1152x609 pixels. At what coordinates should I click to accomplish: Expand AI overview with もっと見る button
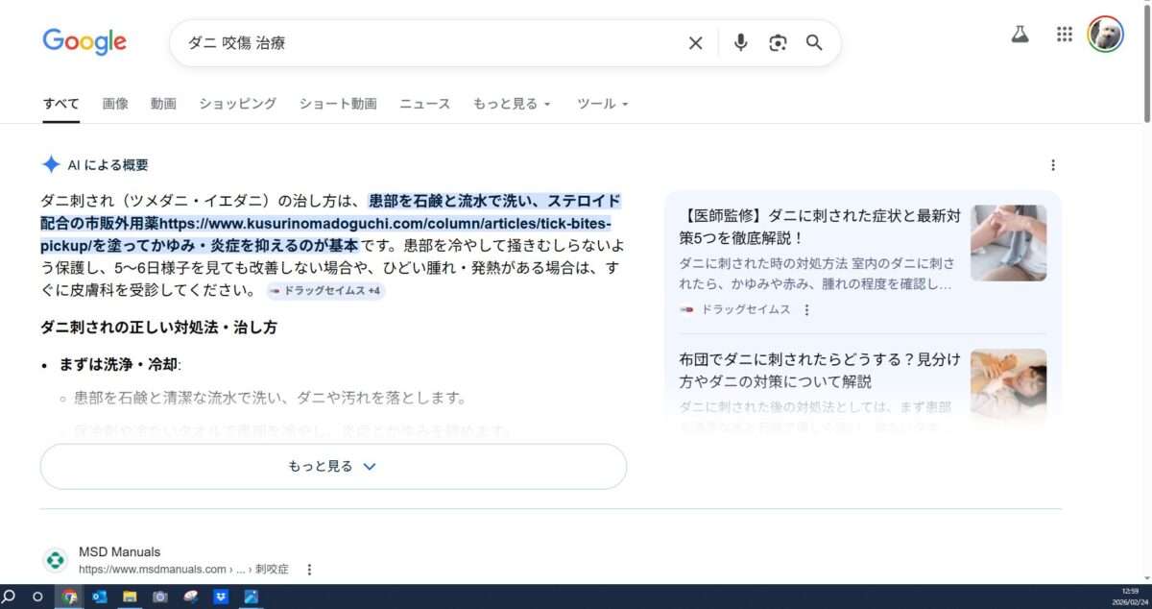pyautogui.click(x=333, y=467)
